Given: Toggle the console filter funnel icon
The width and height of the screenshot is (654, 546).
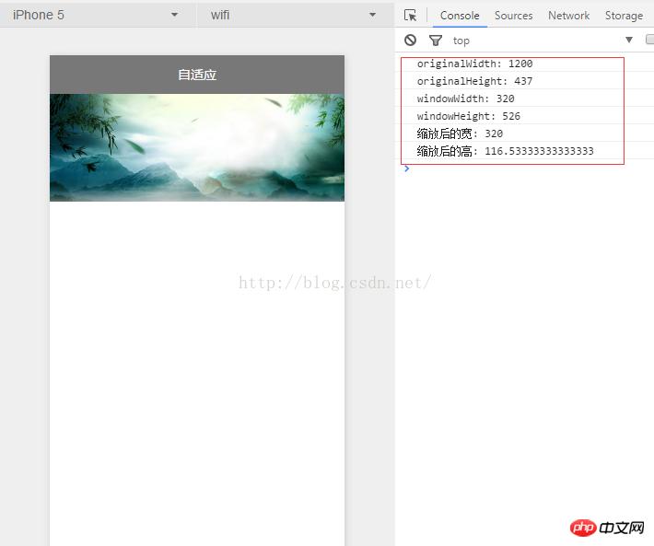Looking at the screenshot, I should (436, 40).
